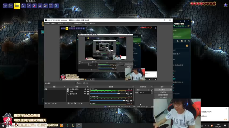Move scene up with the arrow icon
Image resolution: width=229 pixels, height=128 pixels.
(x=53, y=103)
